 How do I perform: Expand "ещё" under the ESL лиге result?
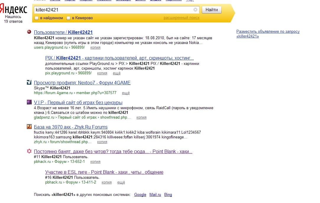pos(121,182)
